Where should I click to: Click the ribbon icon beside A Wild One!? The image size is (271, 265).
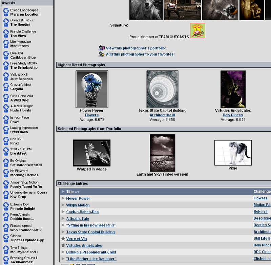[6, 98]
